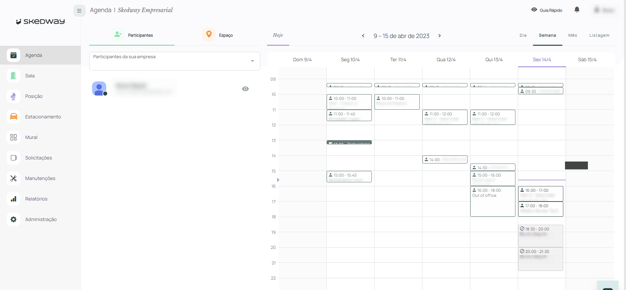Switch to the Mês view
The image size is (626, 290).
pos(572,35)
